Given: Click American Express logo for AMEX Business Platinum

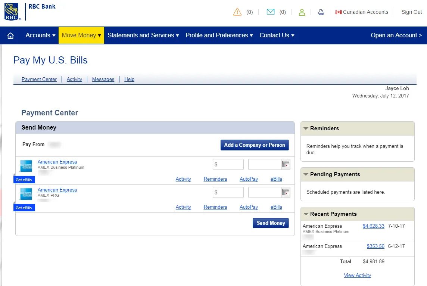Looking at the screenshot, I should pyautogui.click(x=26, y=166).
